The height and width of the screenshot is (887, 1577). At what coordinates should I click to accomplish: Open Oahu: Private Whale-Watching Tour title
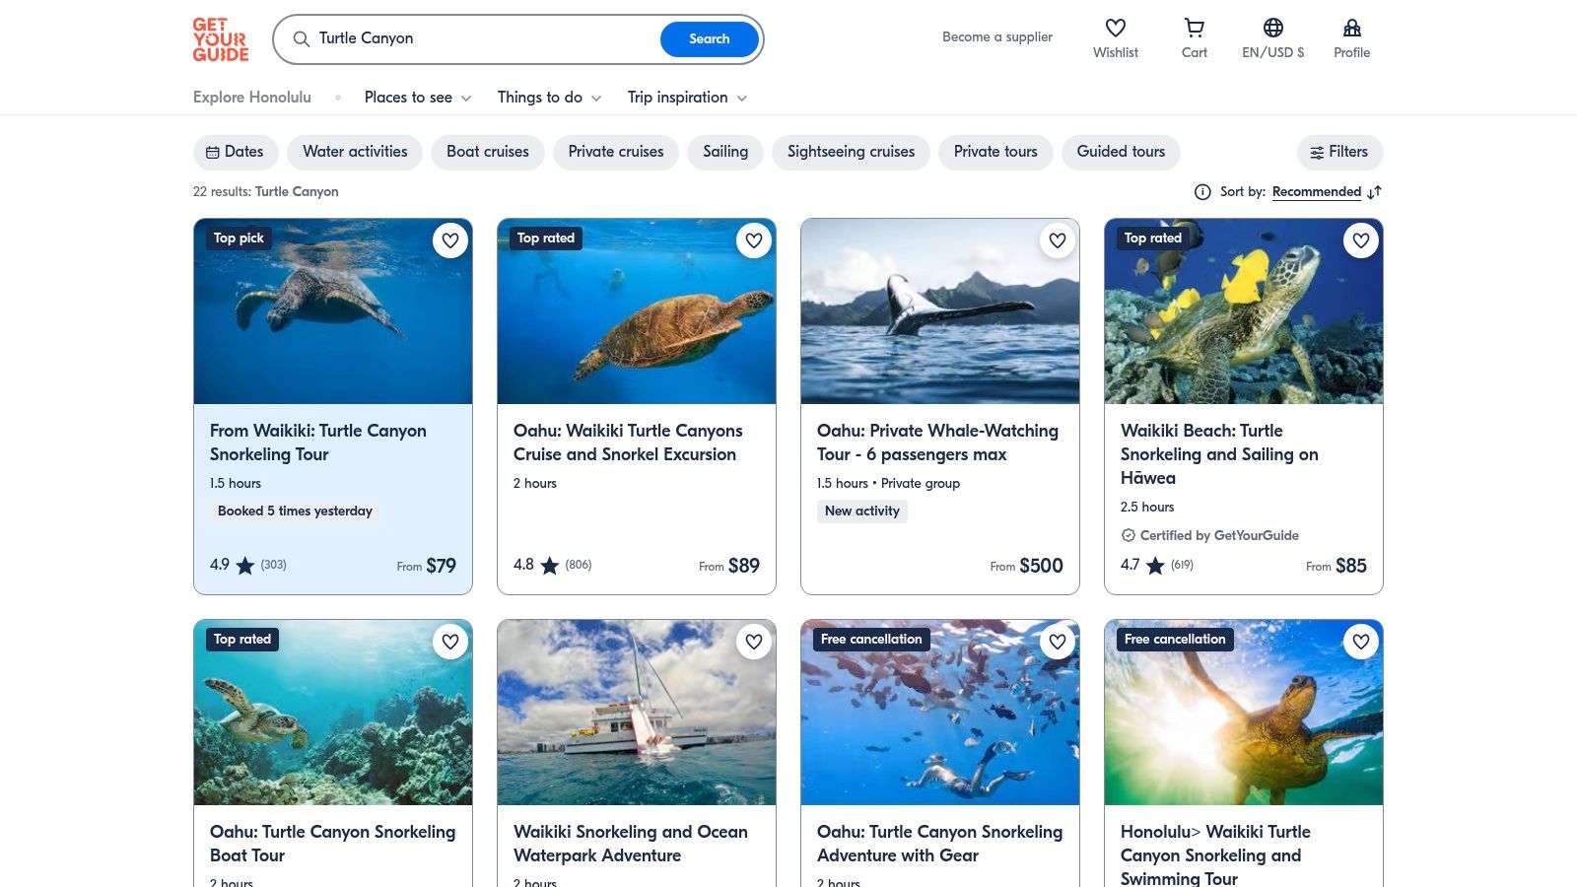(x=937, y=443)
